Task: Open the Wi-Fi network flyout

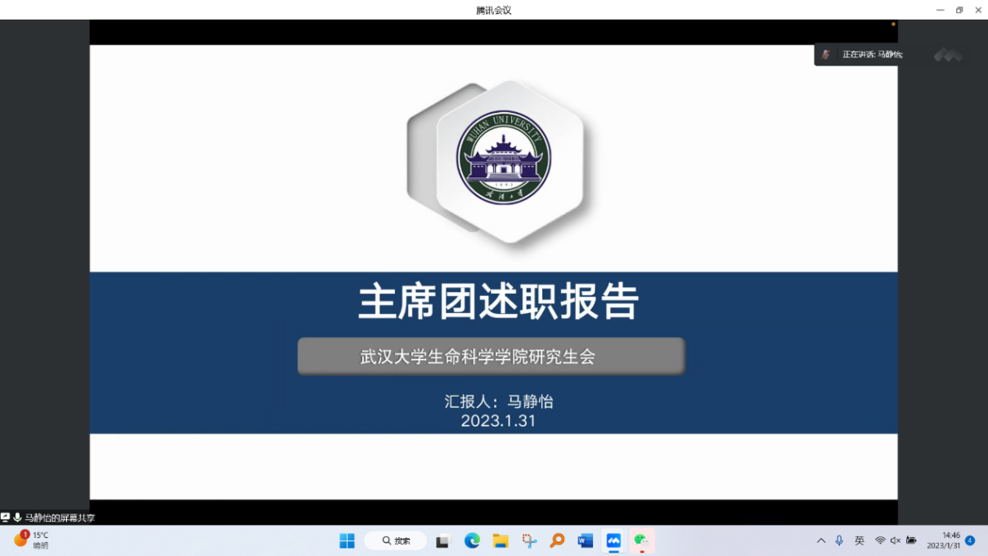Action: coord(880,540)
